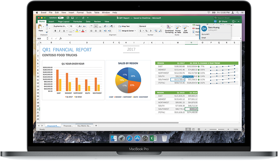Toggle Bold formatting
This screenshot has height=161, width=278.
(55, 31)
